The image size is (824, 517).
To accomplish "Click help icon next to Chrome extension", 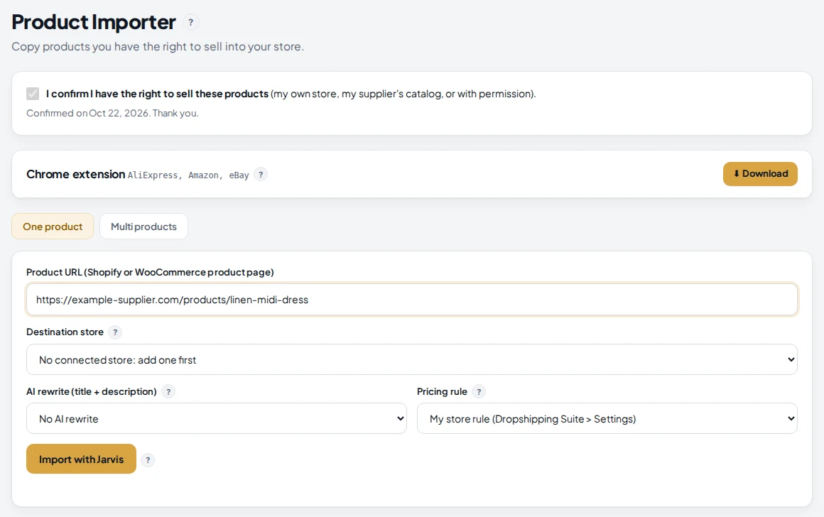I will point(261,175).
